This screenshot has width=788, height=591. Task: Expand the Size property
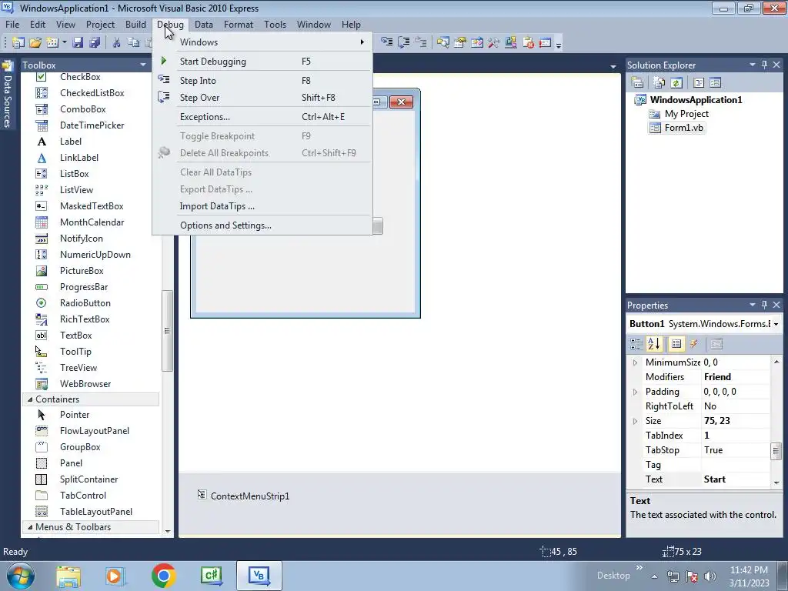point(635,421)
